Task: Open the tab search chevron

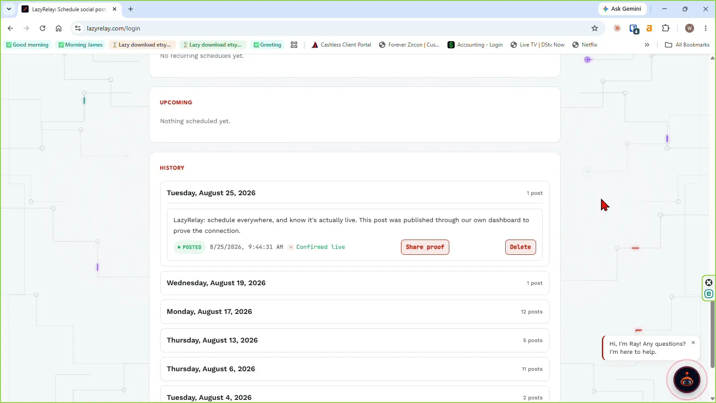Action: click(9, 9)
